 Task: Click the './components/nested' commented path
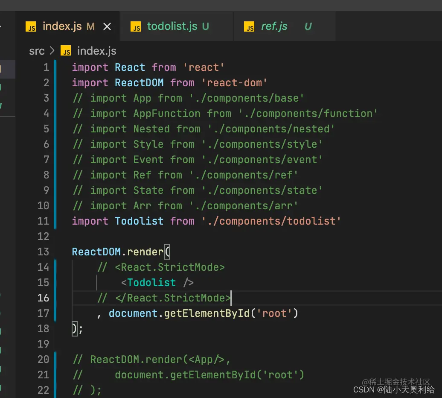click(x=271, y=129)
